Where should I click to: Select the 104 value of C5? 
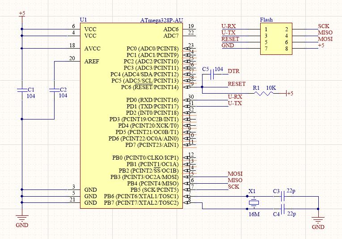pos(219,69)
